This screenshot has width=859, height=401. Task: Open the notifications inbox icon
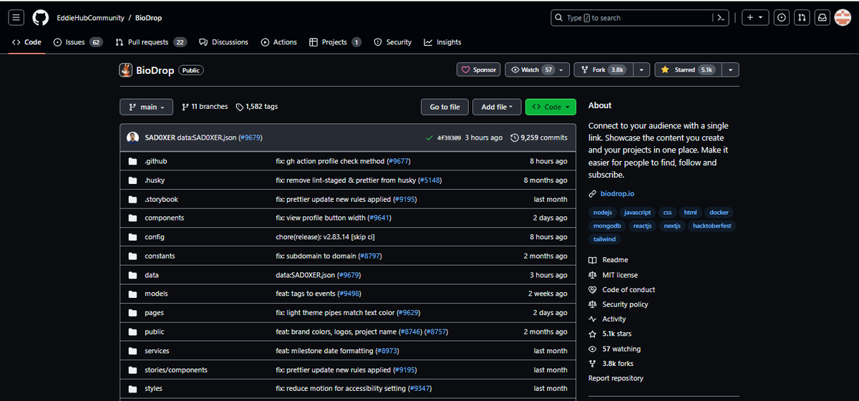(x=823, y=18)
